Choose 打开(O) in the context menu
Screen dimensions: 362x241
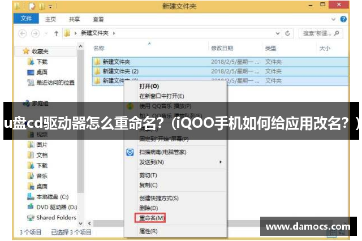click(149, 87)
